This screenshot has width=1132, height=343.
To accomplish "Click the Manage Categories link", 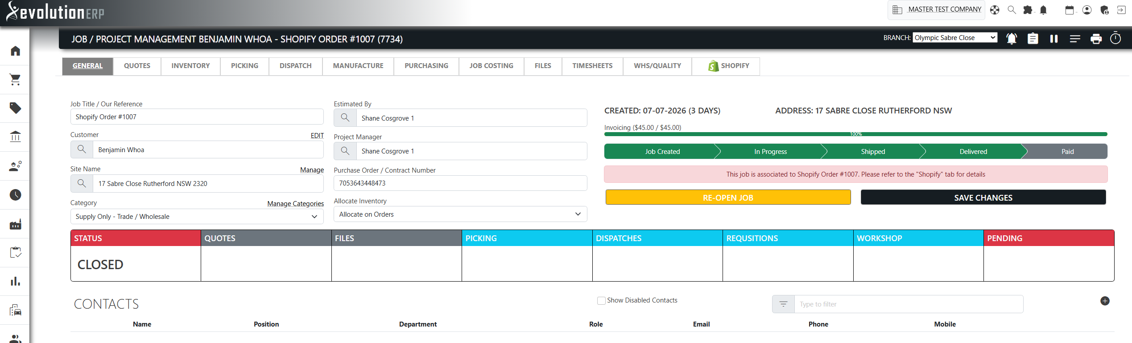I will click(295, 204).
